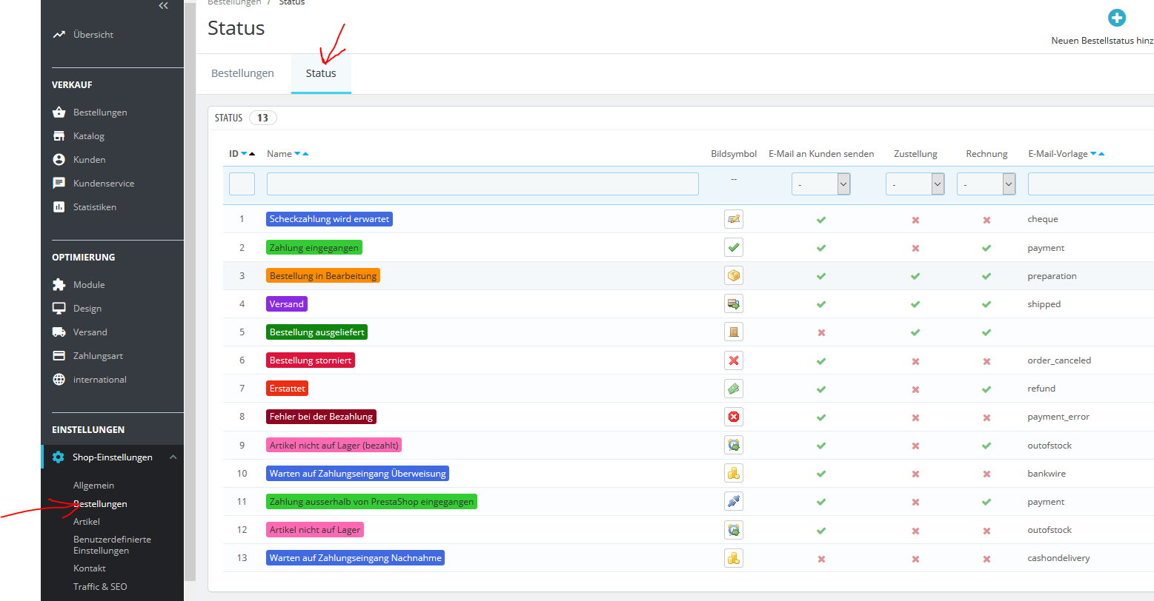Click the bankwire template text
1154x601 pixels.
point(1047,473)
